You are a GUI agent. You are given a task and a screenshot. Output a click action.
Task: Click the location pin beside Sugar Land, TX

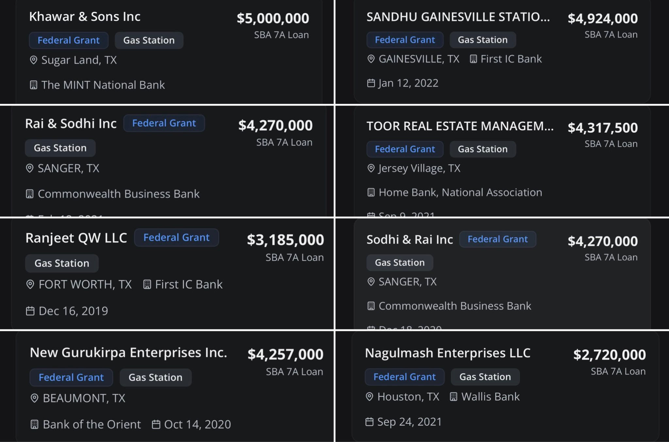pyautogui.click(x=33, y=60)
